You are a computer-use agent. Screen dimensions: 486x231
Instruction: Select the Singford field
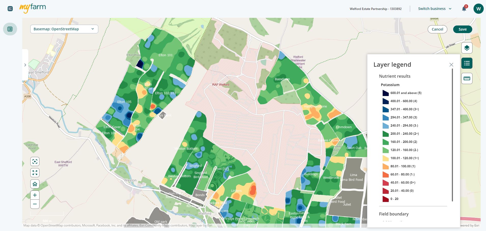coord(195,166)
